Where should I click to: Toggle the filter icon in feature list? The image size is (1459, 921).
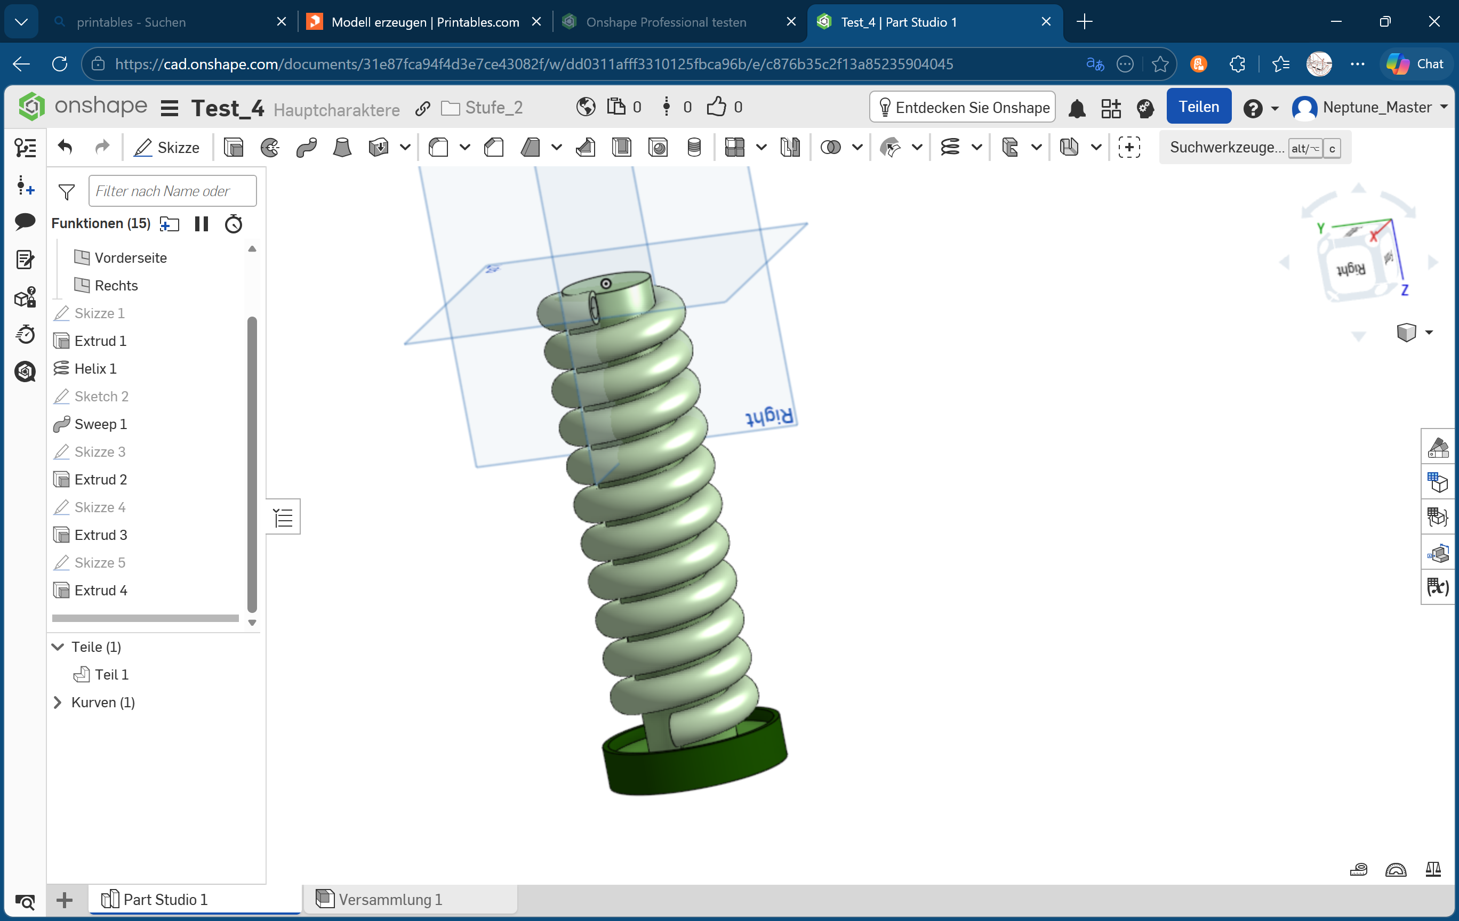67,192
